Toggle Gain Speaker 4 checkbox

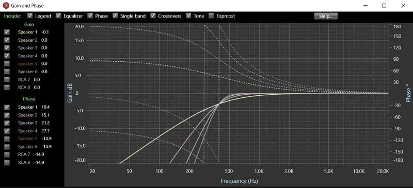[x=7, y=56]
